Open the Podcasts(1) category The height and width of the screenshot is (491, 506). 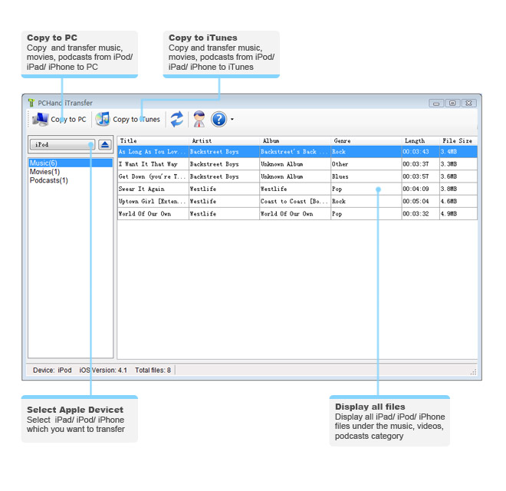click(x=49, y=180)
